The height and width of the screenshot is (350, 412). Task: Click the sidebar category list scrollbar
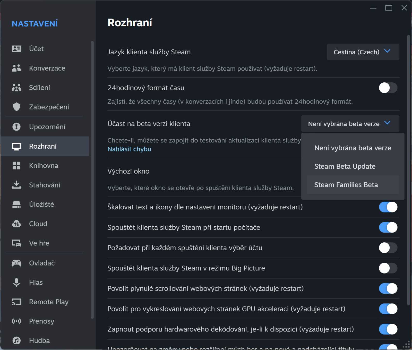point(92,180)
